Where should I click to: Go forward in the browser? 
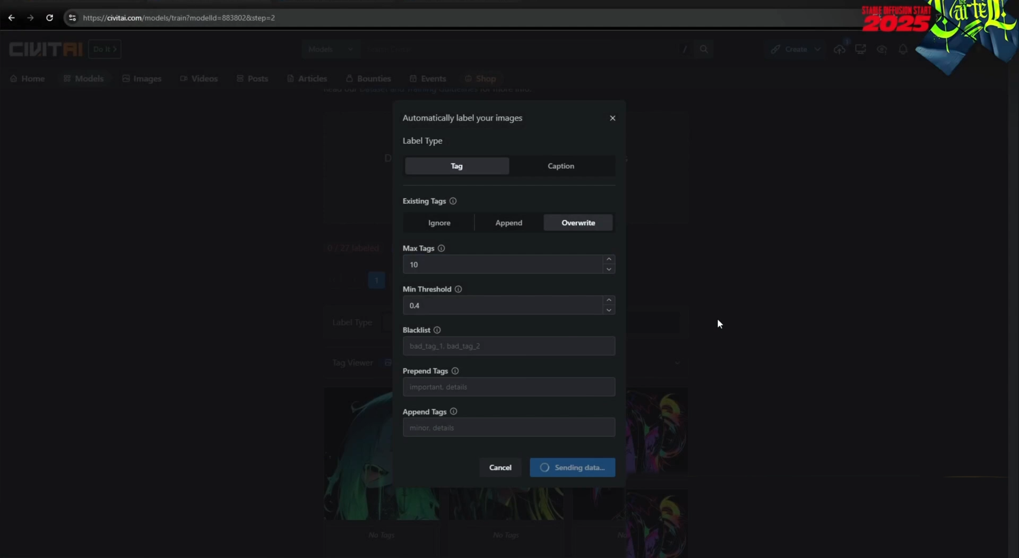(30, 18)
